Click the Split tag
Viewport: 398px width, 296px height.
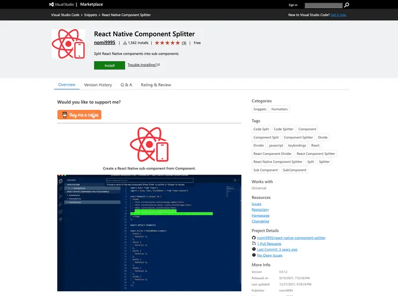tap(311, 161)
